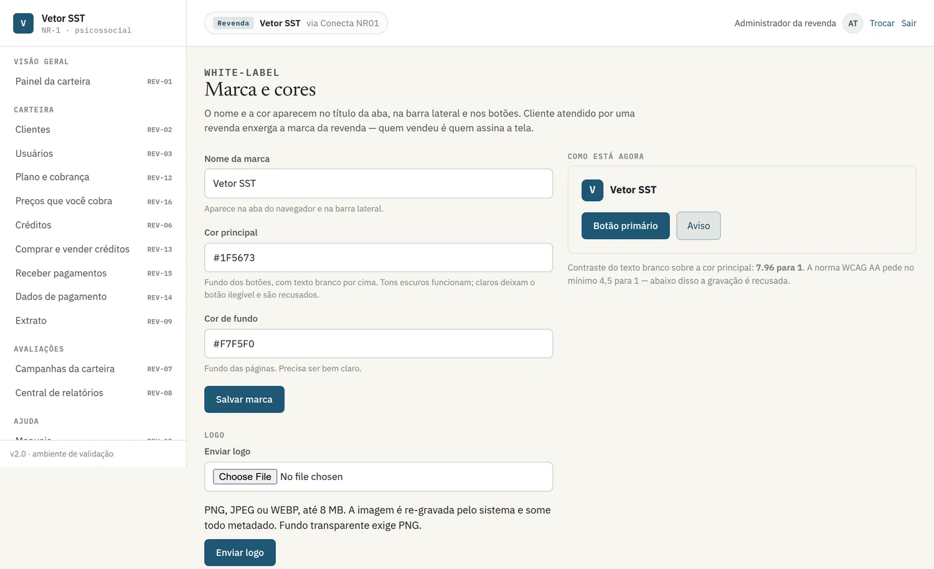Navigate to Comprar e vender créditos
934x569 pixels.
[93, 249]
